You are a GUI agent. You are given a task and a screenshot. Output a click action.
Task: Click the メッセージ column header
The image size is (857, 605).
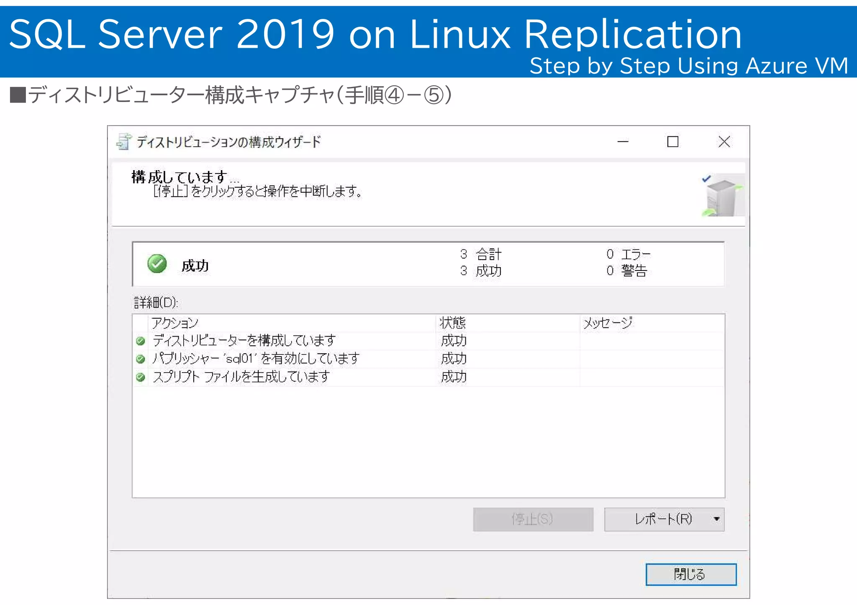pyautogui.click(x=652, y=323)
